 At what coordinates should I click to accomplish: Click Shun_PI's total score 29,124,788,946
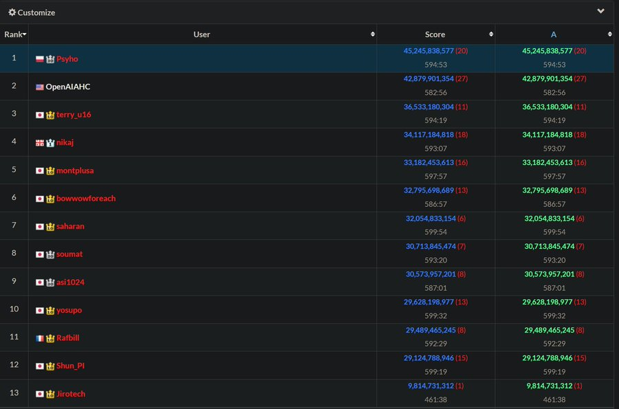(x=428, y=357)
